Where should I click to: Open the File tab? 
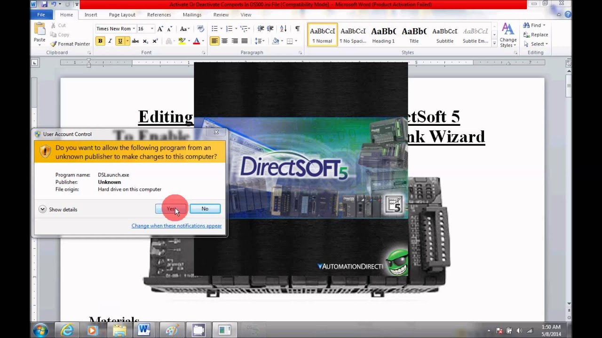coord(41,15)
